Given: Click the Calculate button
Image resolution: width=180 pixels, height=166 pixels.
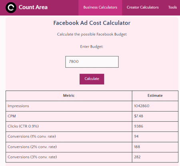Looking at the screenshot, I should tap(92, 79).
